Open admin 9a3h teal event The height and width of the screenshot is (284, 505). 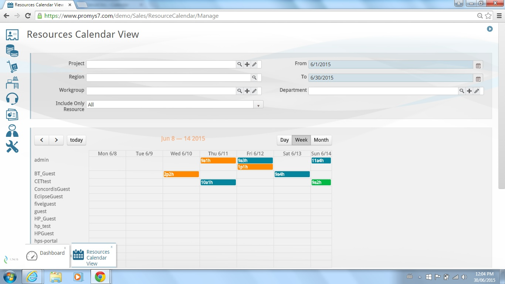pos(255,160)
